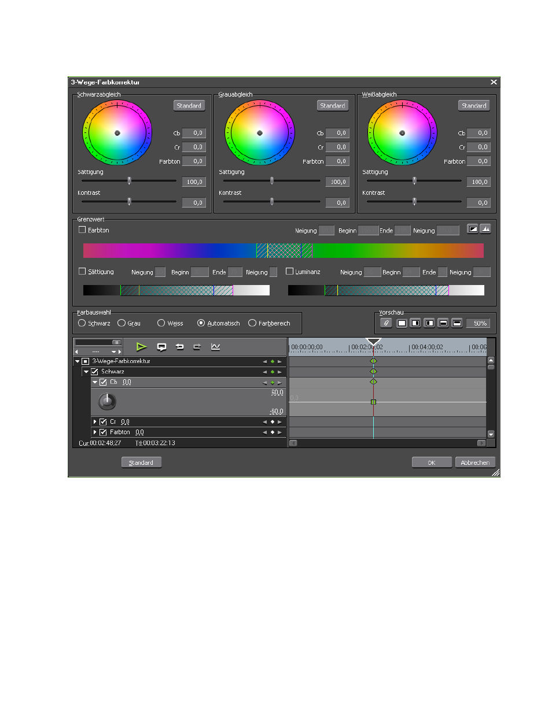Viewport: 552px width, 714px height.
Task: Collapse the Cb parameter row
Action: click(x=95, y=382)
